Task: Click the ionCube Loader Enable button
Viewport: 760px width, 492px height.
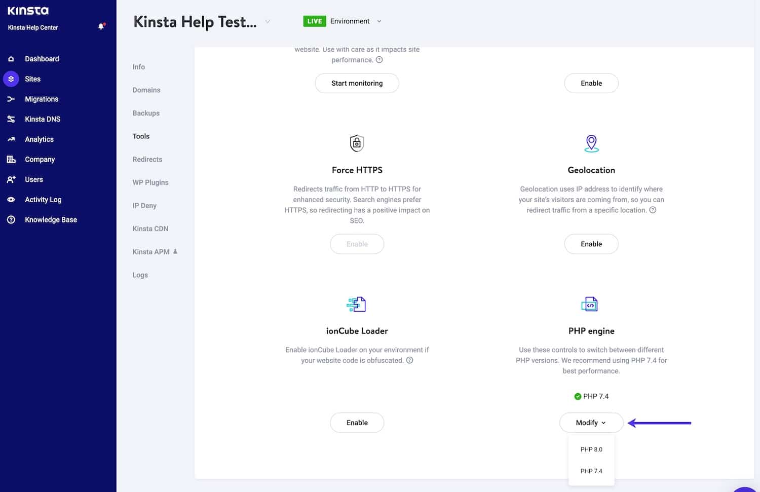Action: 357,423
